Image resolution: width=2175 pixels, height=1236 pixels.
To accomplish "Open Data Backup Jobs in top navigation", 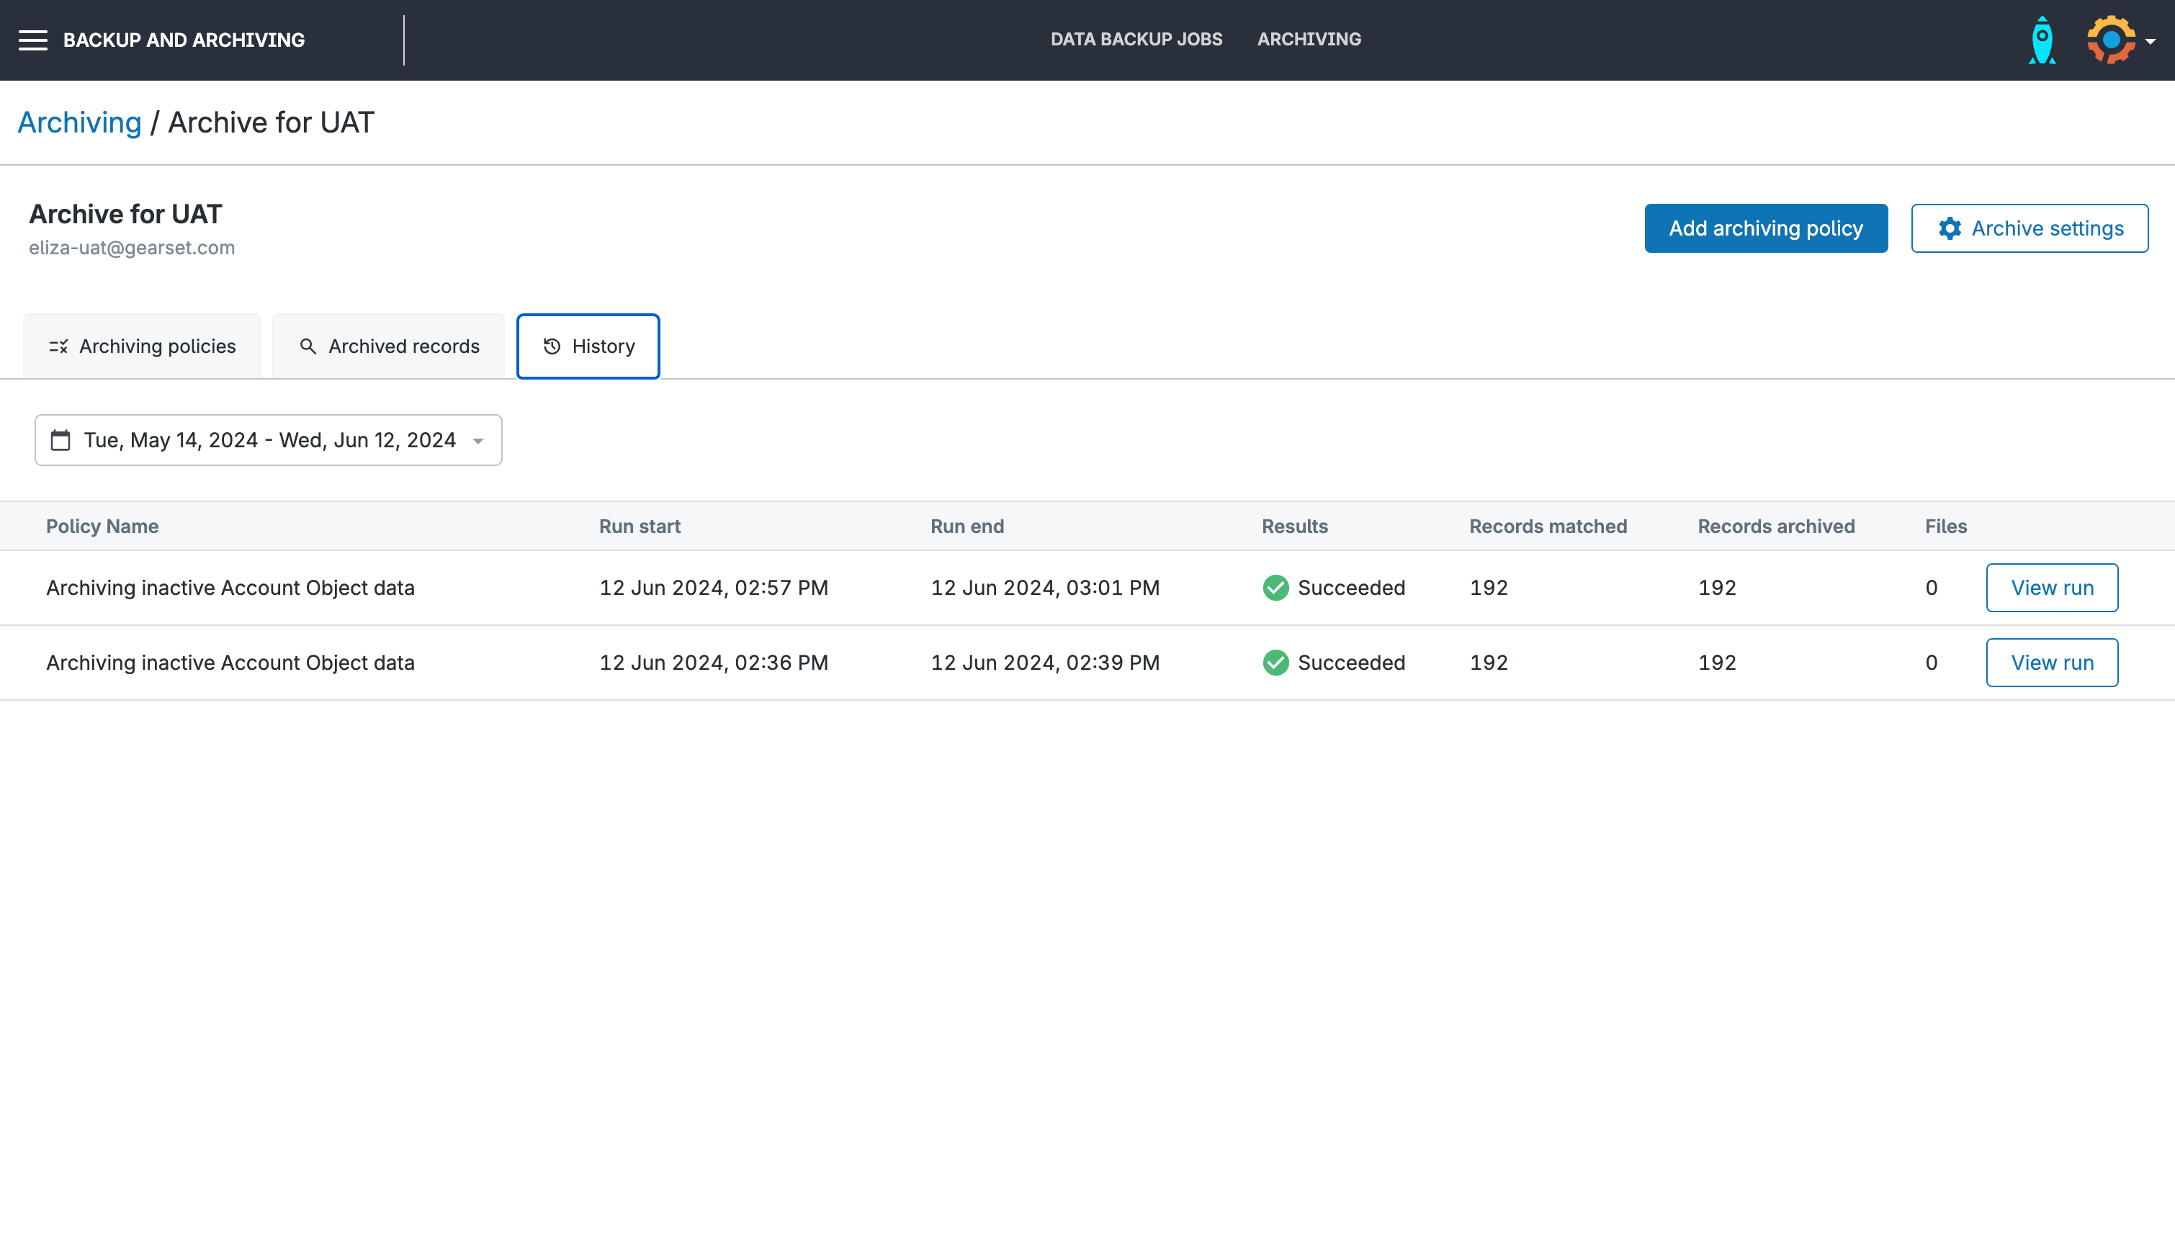I will (x=1136, y=39).
